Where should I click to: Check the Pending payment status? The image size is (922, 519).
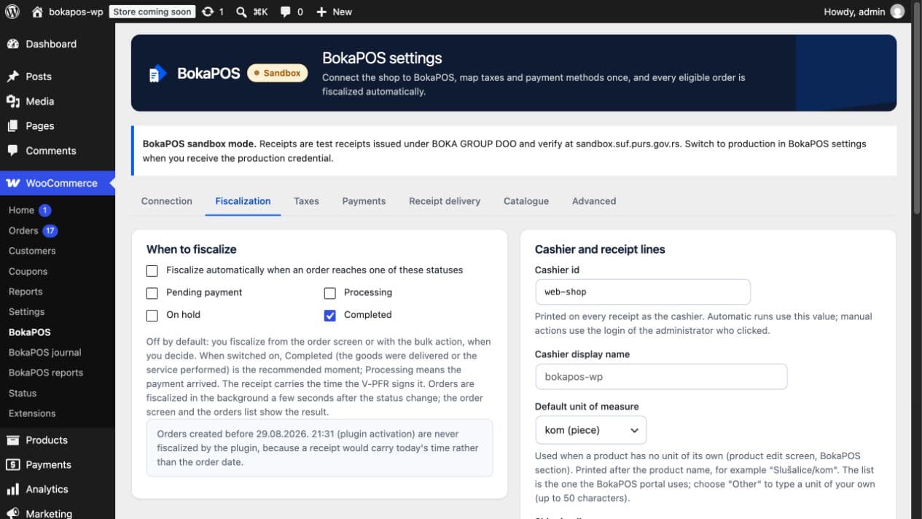point(152,293)
